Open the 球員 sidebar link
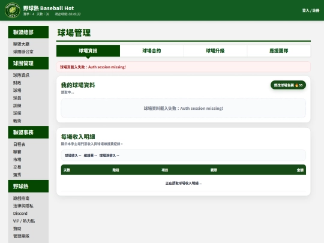 [x=17, y=98]
